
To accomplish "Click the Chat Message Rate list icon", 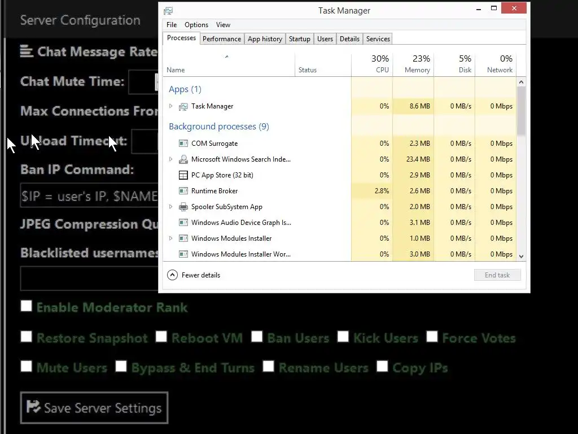I will 27,51.
